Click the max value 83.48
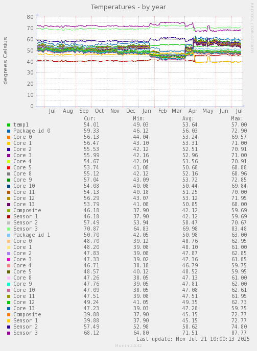Screen dimensions: 257x351 pyautogui.click(x=239, y=229)
